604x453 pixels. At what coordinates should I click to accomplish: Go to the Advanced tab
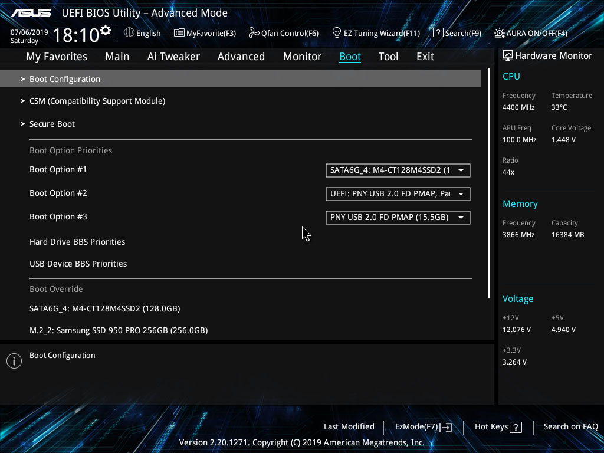(x=241, y=57)
